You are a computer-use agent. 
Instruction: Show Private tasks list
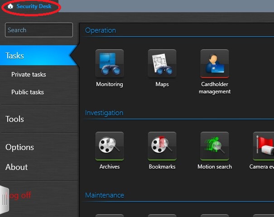(29, 74)
